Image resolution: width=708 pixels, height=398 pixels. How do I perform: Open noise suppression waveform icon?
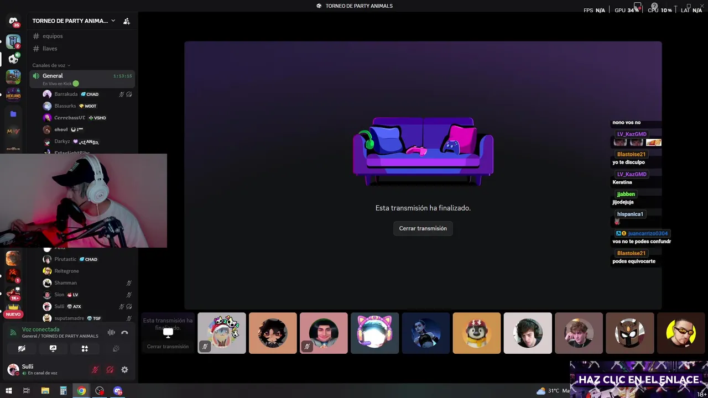point(111,333)
